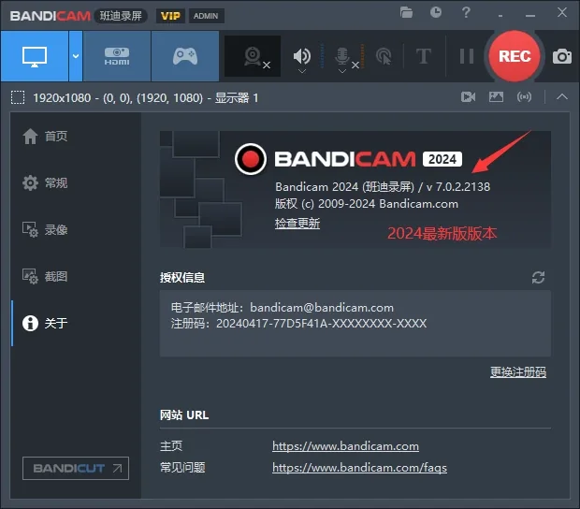Toggle speaker sound recording
The image size is (580, 509).
point(302,55)
